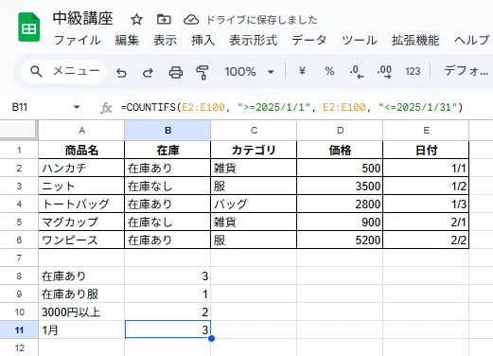Select the 3500 price cell

[x=340, y=186]
